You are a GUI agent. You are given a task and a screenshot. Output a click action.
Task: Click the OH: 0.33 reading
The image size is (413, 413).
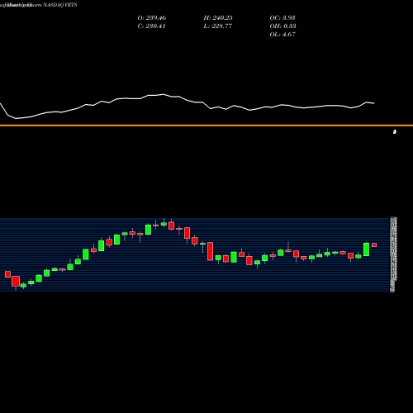(x=282, y=26)
